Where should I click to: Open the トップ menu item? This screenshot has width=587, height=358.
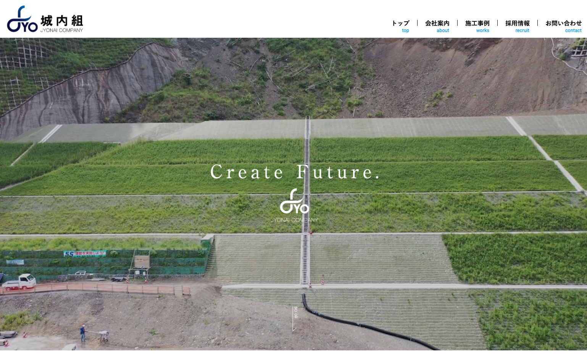400,23
